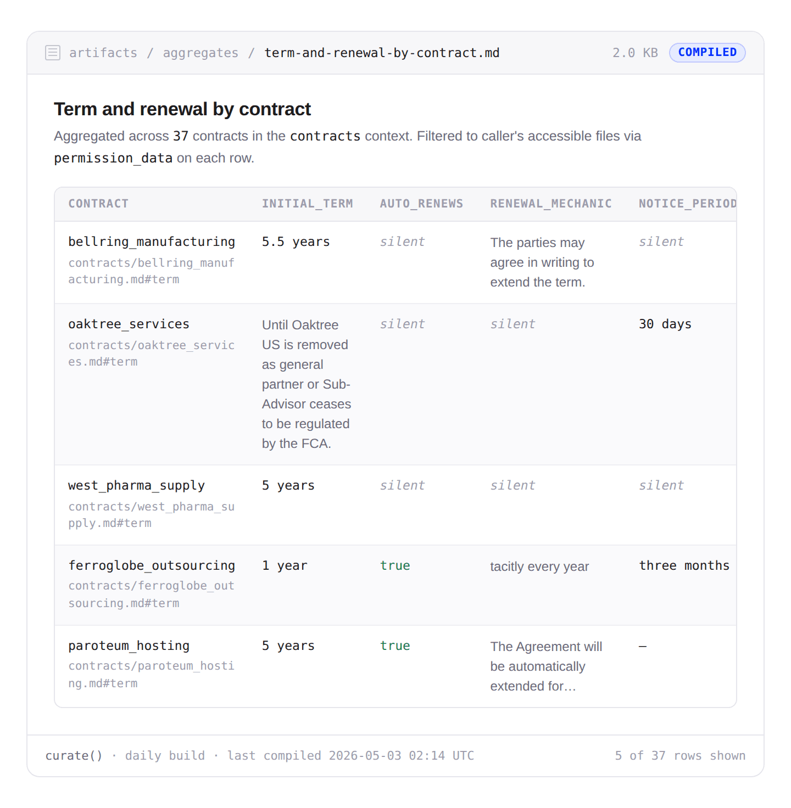The image size is (791, 808).
Task: Open contracts/bellring_manufacturing.md#term source link
Action: point(151,271)
